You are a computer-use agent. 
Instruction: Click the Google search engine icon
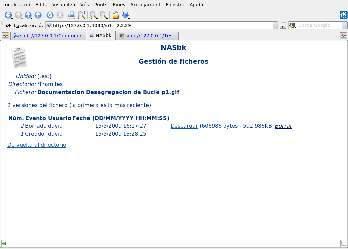pos(292,25)
